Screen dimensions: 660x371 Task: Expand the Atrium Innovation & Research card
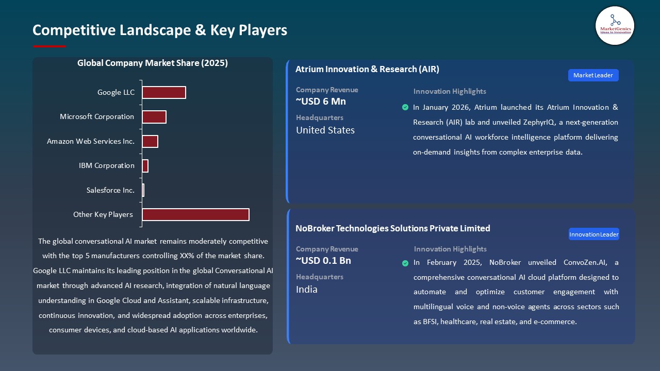(367, 69)
